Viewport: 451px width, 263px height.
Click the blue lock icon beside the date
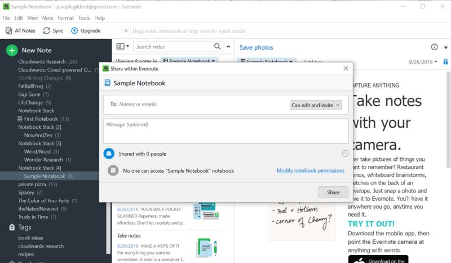tap(445, 62)
